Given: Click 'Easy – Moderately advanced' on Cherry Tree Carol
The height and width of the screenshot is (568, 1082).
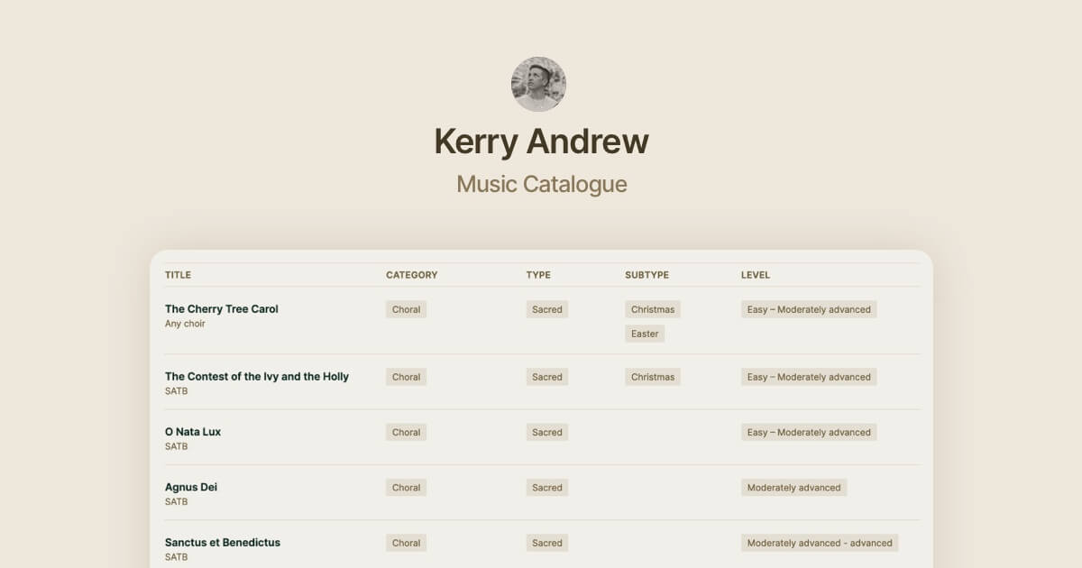Looking at the screenshot, I should point(808,309).
